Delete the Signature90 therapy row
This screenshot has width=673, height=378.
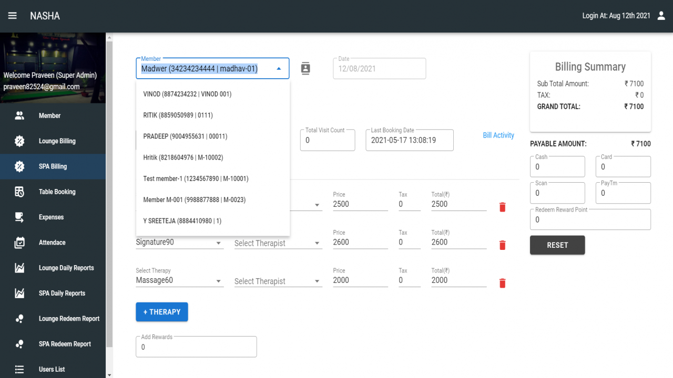502,245
